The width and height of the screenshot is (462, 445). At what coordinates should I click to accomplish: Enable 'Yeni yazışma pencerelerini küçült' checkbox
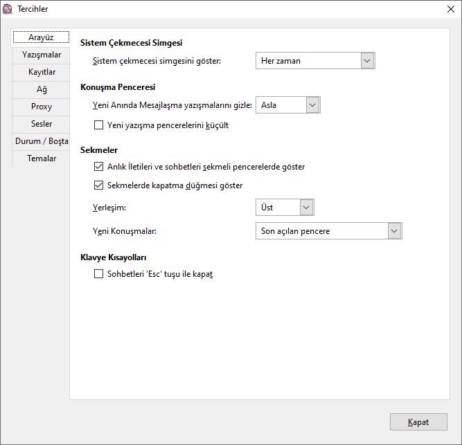tap(98, 125)
